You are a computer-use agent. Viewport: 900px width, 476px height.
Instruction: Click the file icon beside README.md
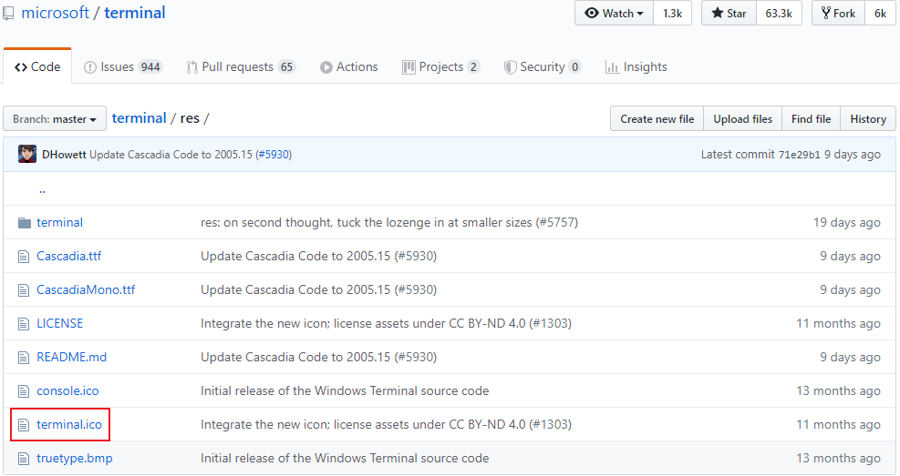point(24,358)
